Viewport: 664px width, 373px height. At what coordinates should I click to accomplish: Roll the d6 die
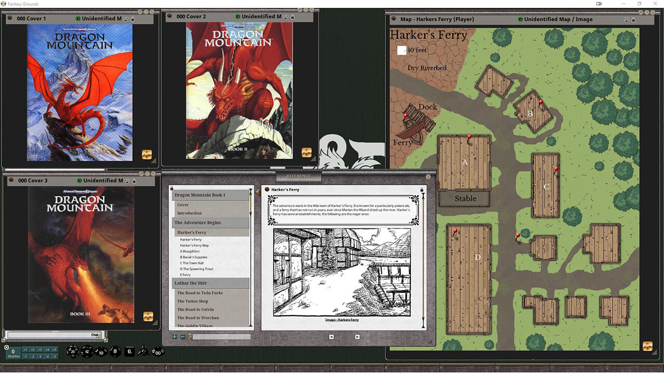coord(129,351)
